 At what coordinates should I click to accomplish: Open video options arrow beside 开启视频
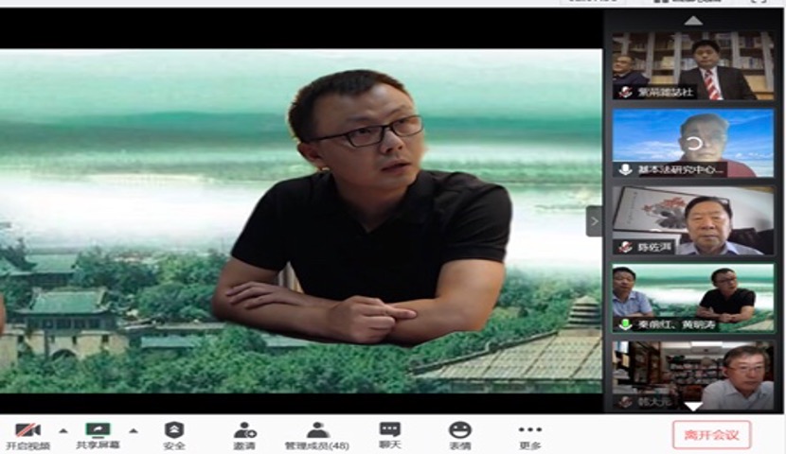[x=63, y=430]
